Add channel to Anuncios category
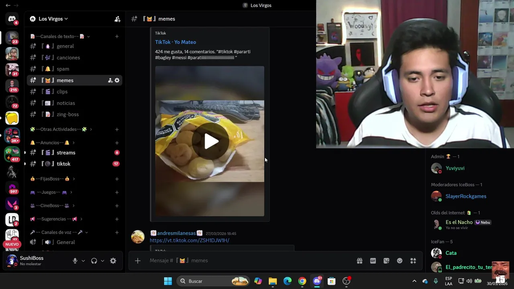514x289 pixels. (x=117, y=142)
